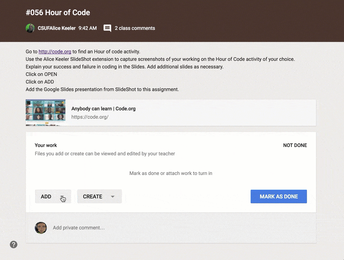Click the class comments speech bubble icon

pyautogui.click(x=107, y=28)
